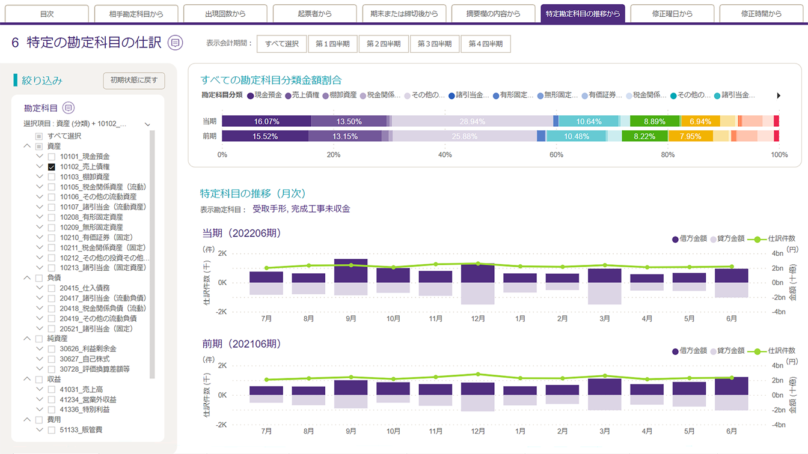Click the 30728_評価換算差額等 tree row label

point(94,369)
